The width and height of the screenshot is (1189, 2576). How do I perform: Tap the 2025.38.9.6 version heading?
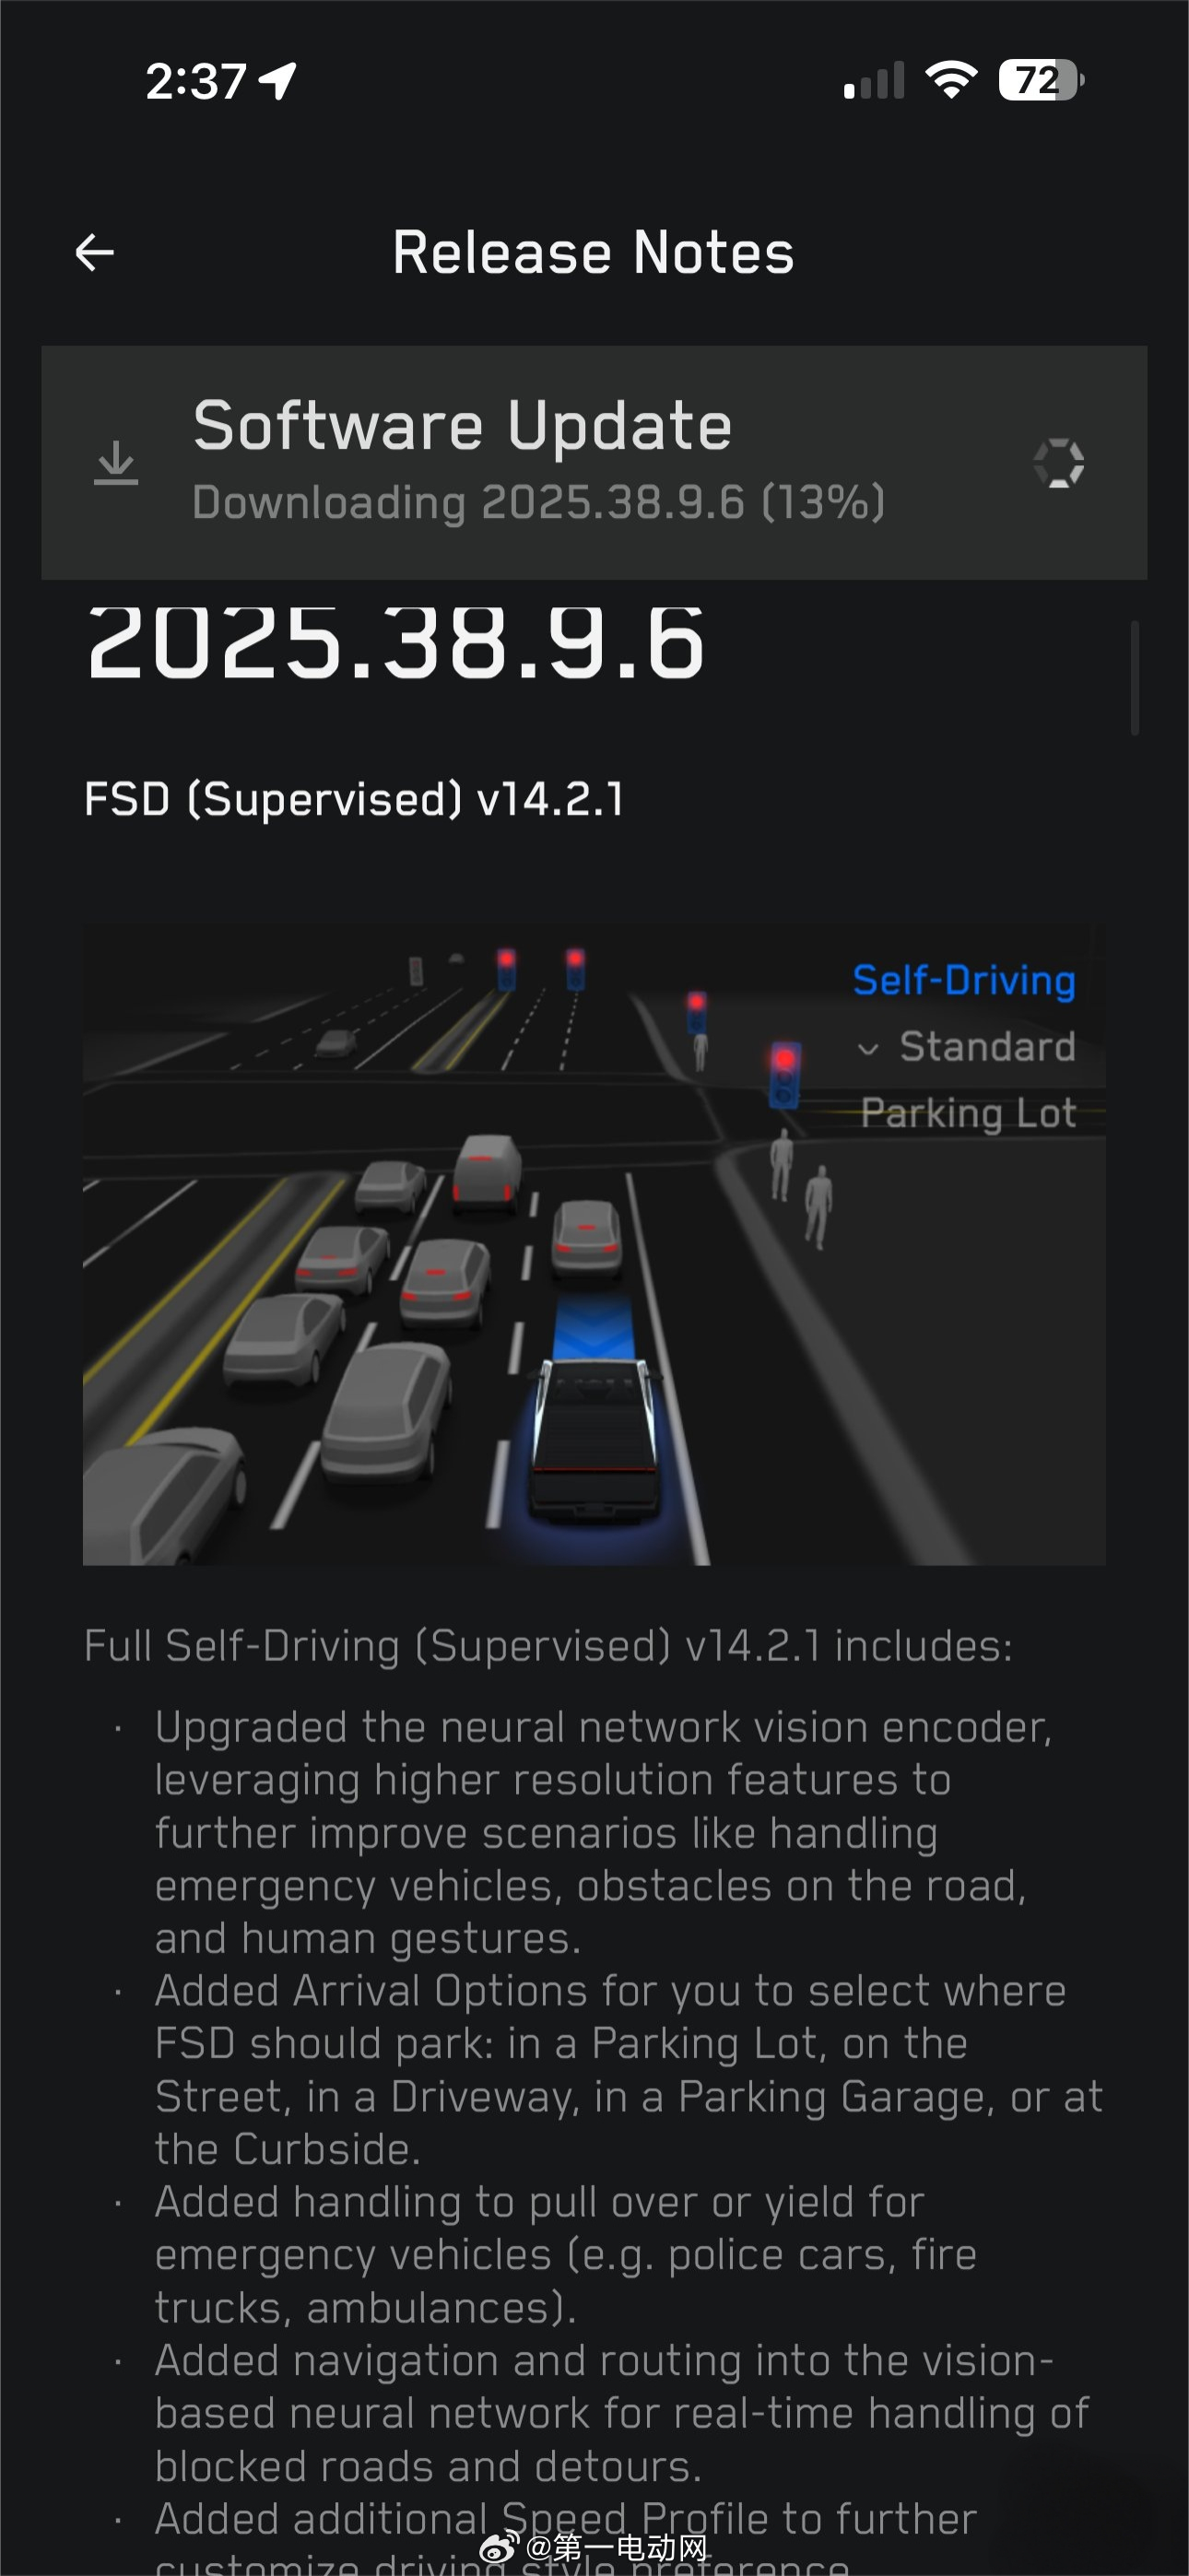point(396,644)
